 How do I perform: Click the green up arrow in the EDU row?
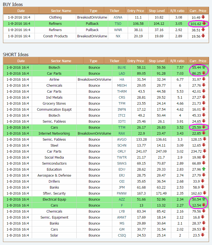[x=204, y=169]
